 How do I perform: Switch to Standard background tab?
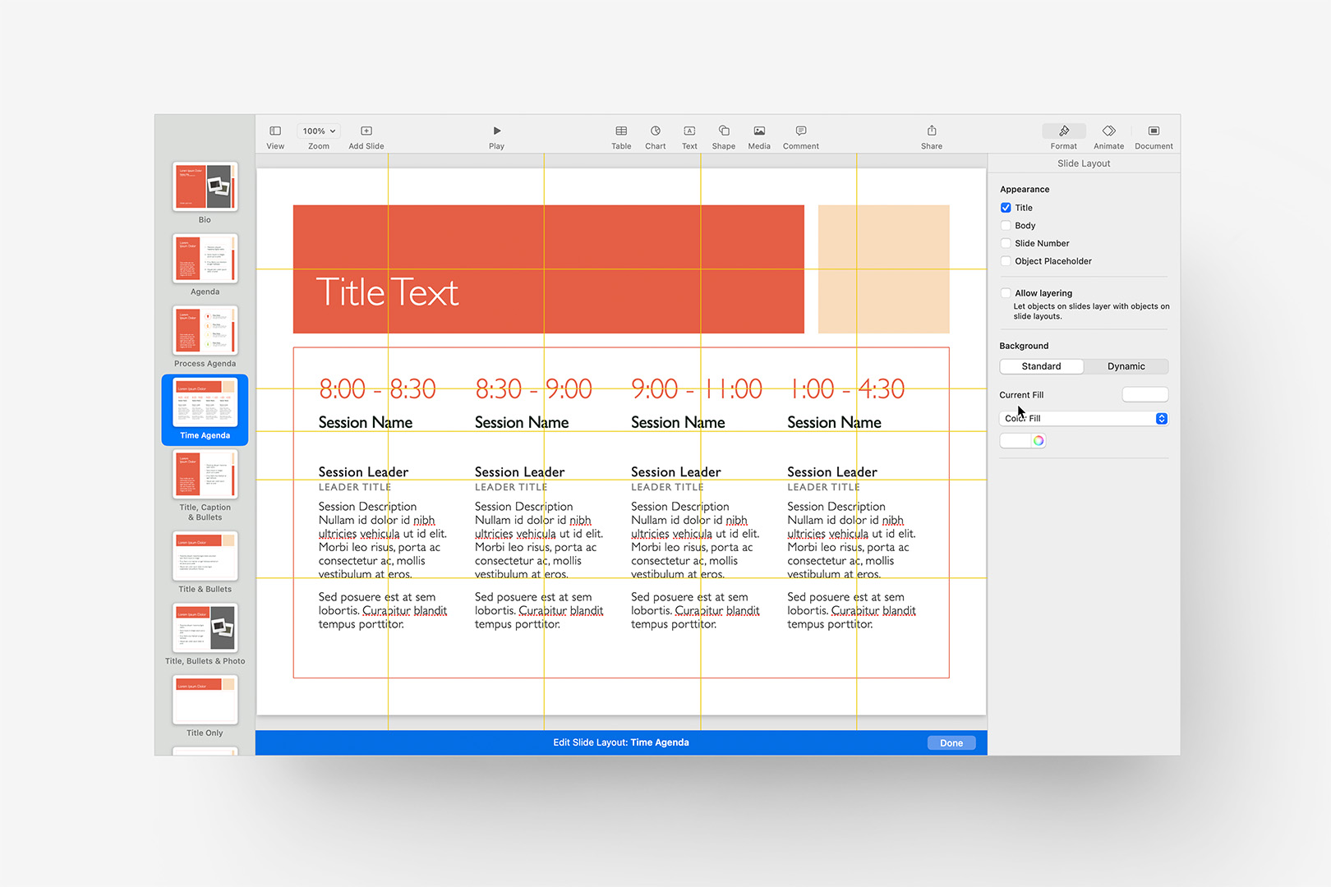pyautogui.click(x=1041, y=366)
